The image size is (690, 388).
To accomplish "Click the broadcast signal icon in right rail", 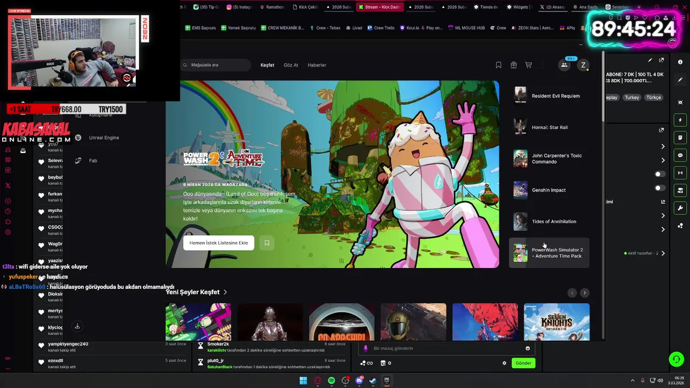I will [x=680, y=173].
